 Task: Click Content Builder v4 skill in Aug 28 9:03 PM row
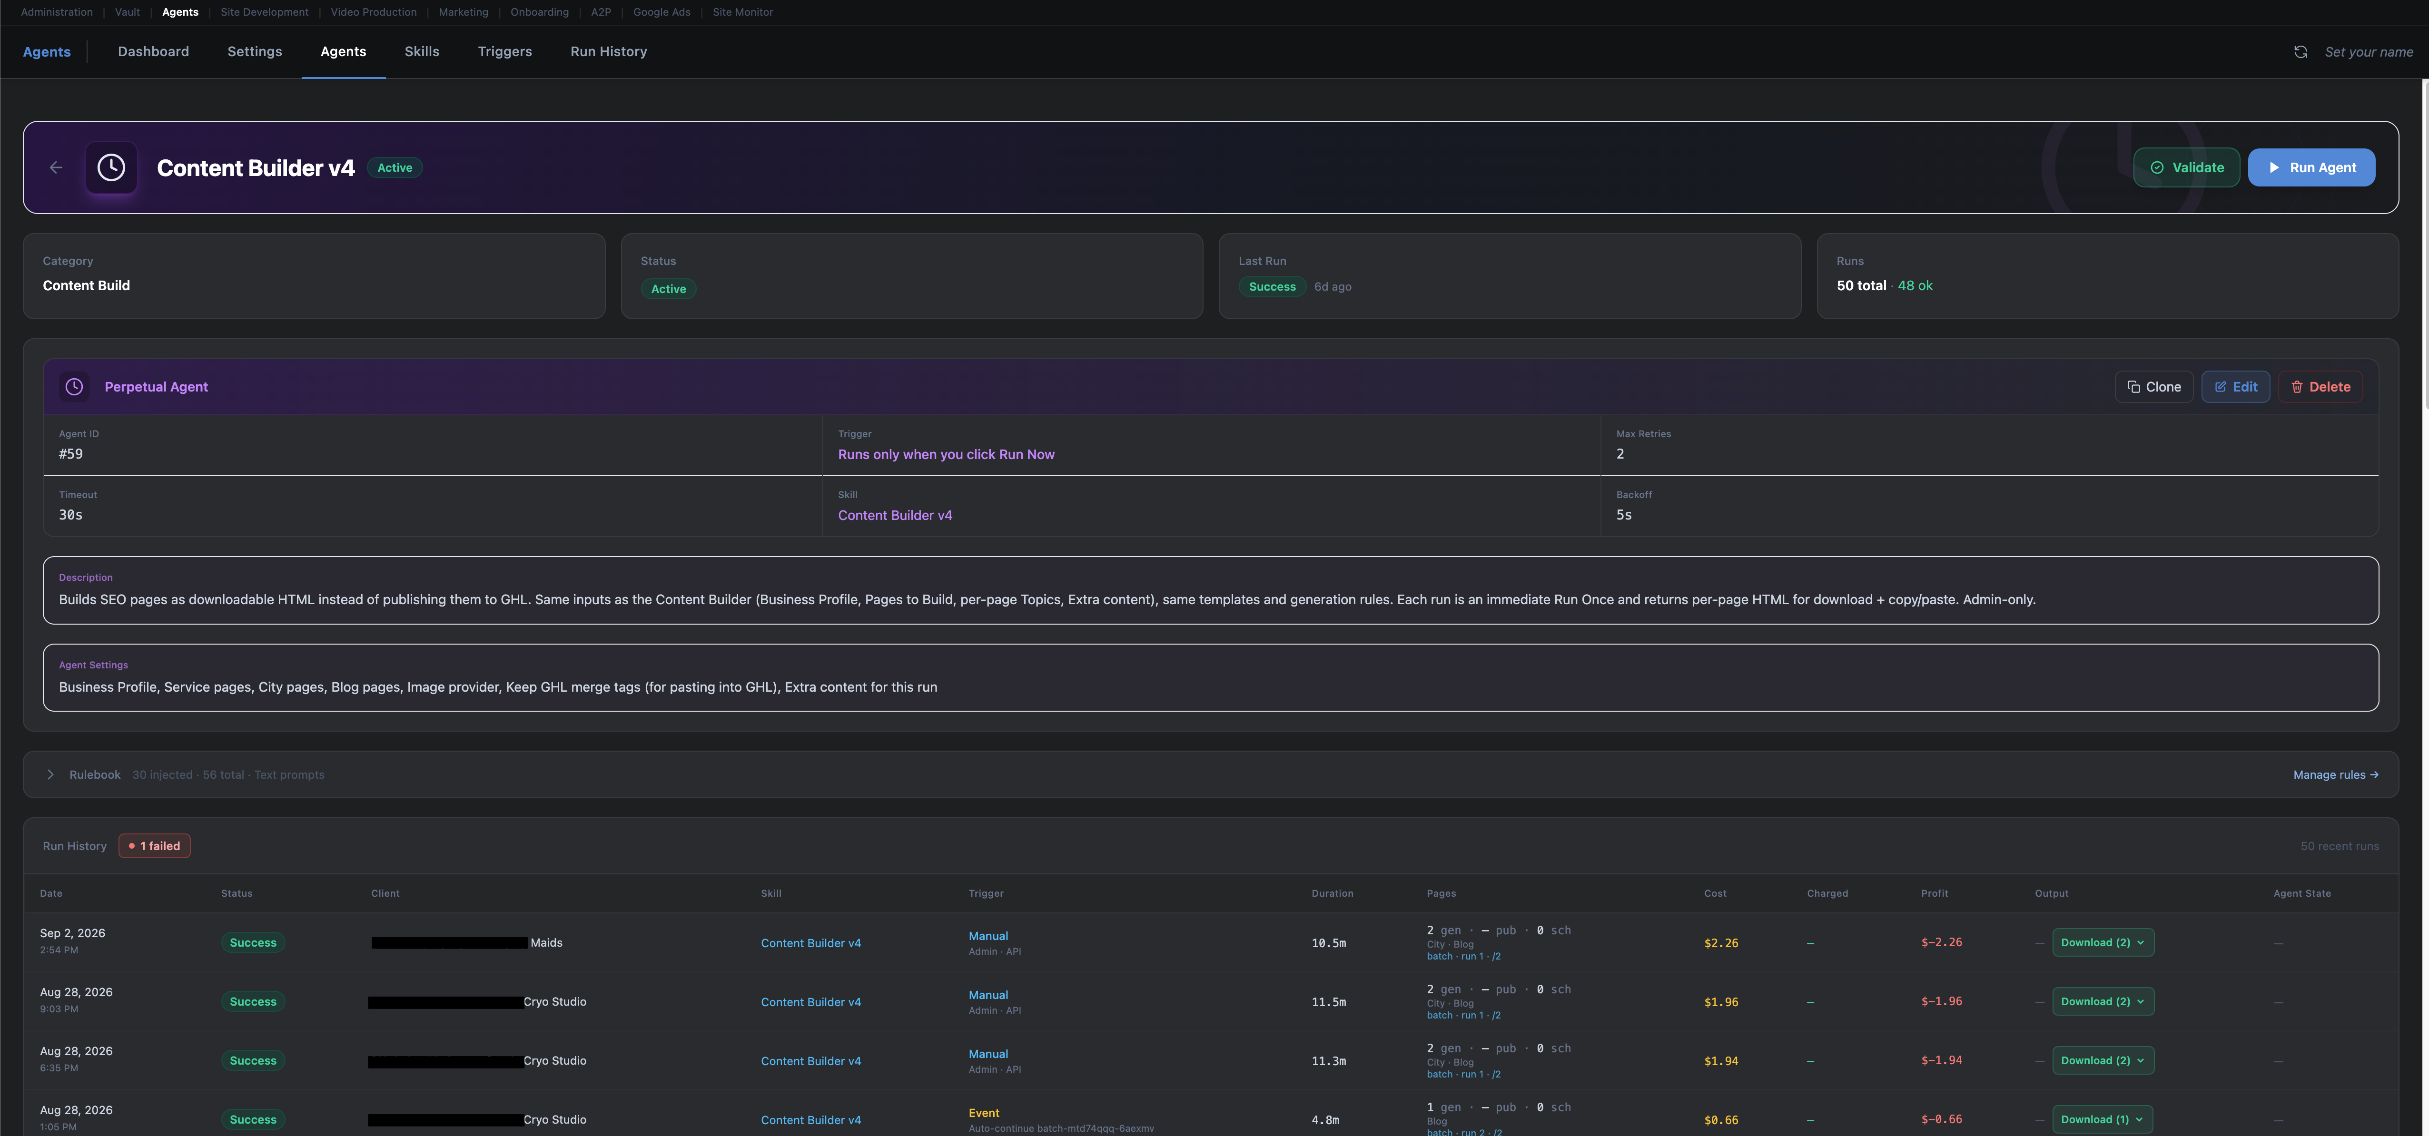coord(811,1002)
